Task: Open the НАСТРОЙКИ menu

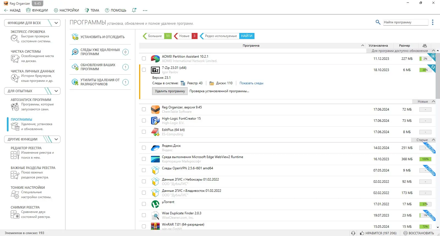Action: click(x=66, y=10)
